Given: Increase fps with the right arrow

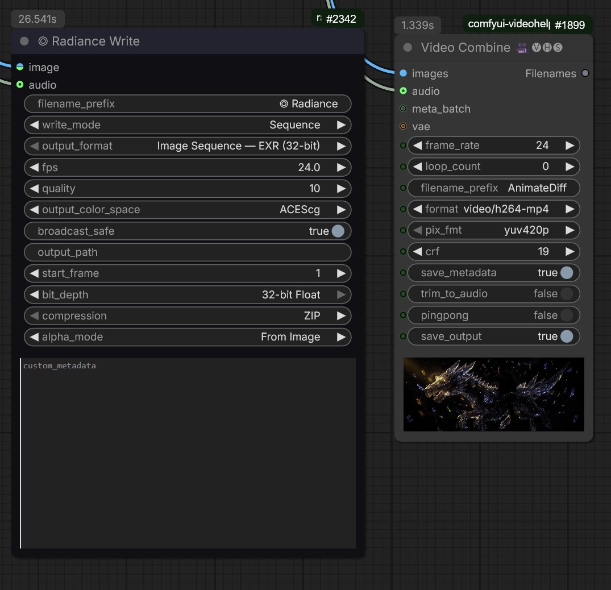Looking at the screenshot, I should tap(342, 167).
